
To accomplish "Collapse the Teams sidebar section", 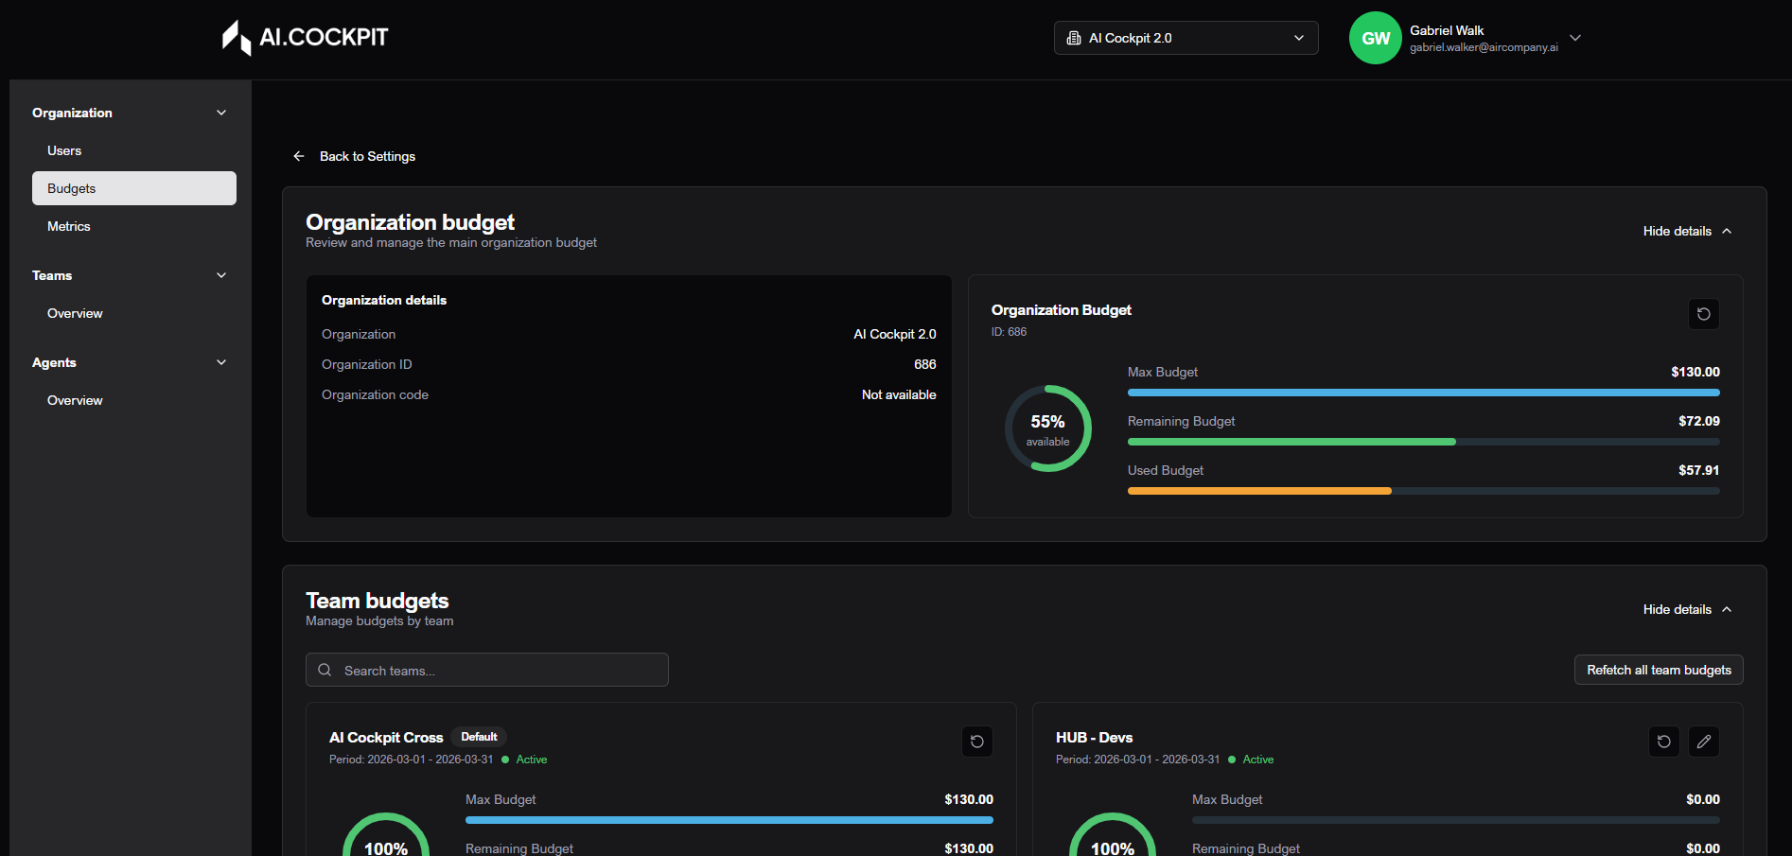I will coord(221,275).
